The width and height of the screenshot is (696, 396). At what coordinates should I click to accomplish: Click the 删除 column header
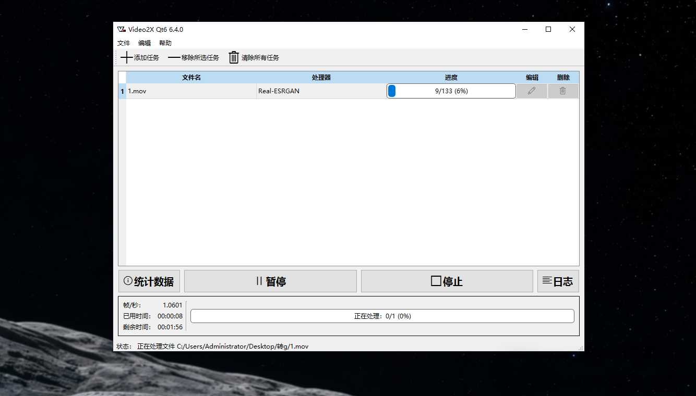click(x=563, y=78)
